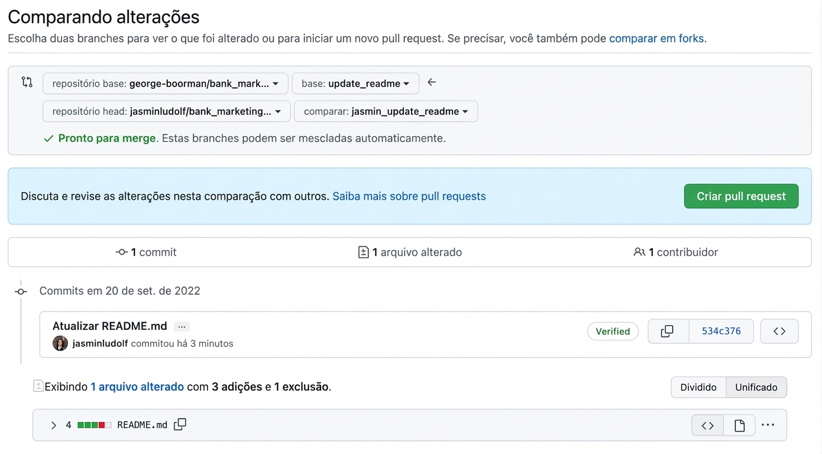Switch diff view to Dividido

click(x=698, y=387)
